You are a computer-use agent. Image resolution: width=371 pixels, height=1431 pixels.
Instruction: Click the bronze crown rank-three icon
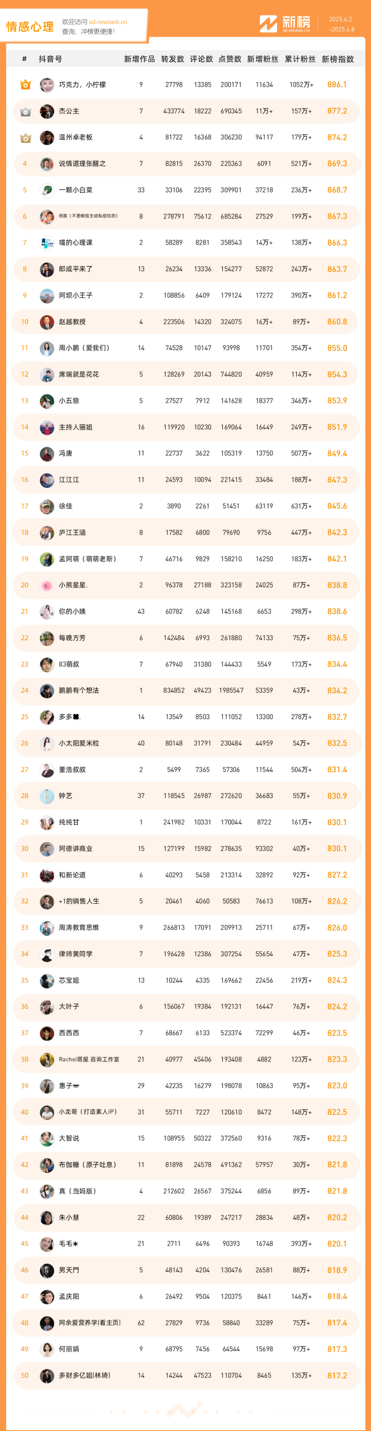coord(25,137)
